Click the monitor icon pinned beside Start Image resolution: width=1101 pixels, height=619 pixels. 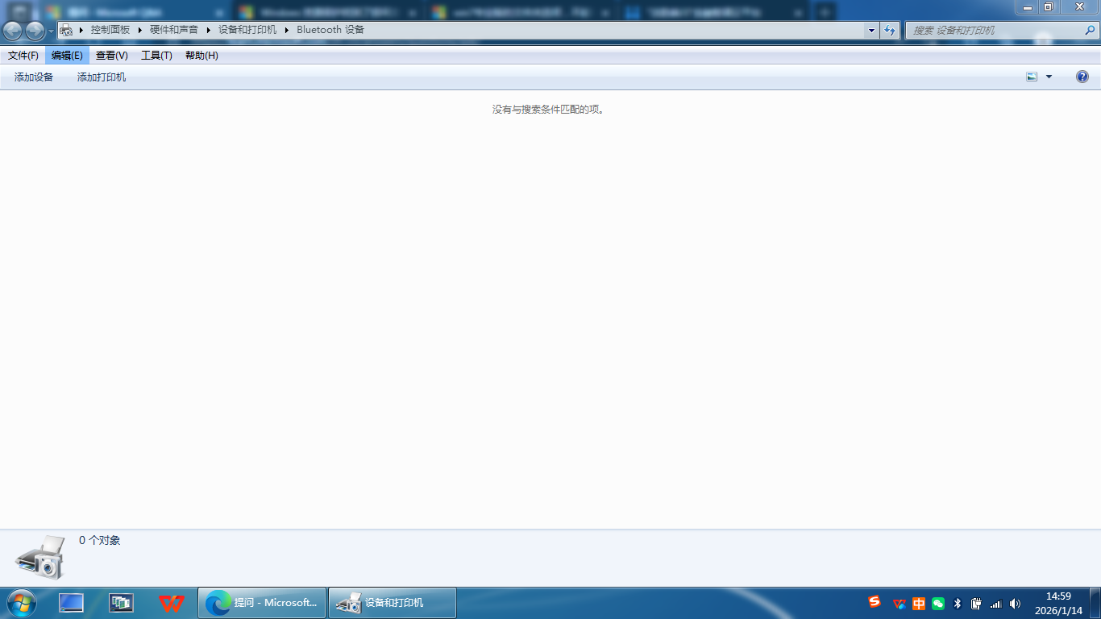[71, 603]
